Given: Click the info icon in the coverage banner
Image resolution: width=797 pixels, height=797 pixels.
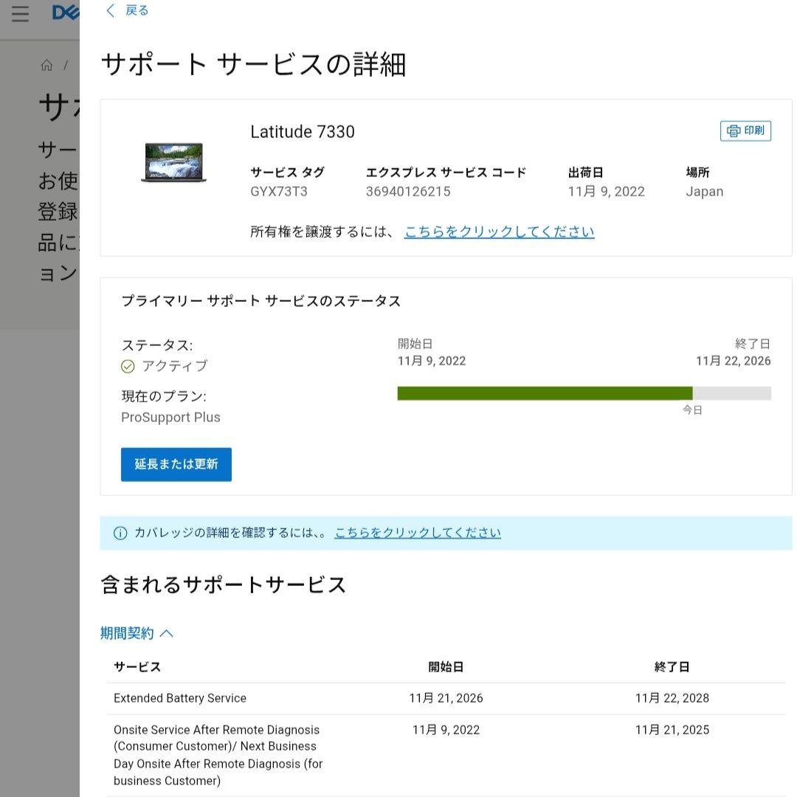Looking at the screenshot, I should click(119, 532).
